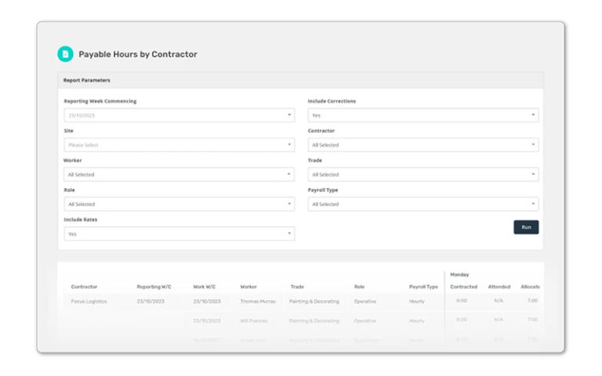Click the Reporting W/C column header

(x=153, y=287)
